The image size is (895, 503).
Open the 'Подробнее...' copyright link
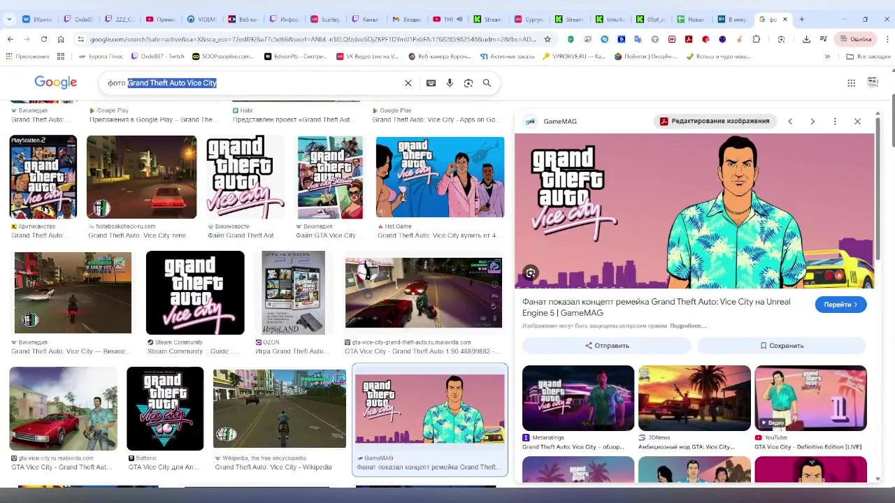(x=688, y=326)
